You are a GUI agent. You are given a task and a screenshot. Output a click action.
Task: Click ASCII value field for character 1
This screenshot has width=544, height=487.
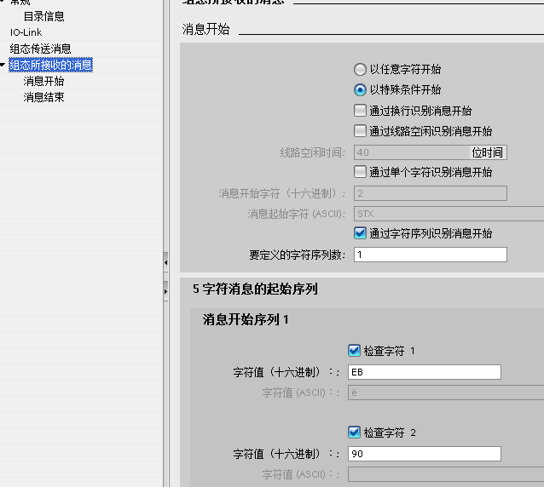(x=446, y=392)
